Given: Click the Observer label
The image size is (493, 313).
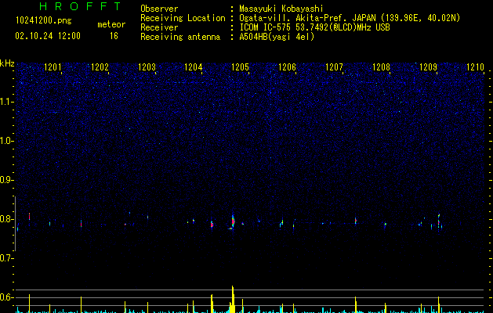Looking at the screenshot, I should click(x=159, y=9).
